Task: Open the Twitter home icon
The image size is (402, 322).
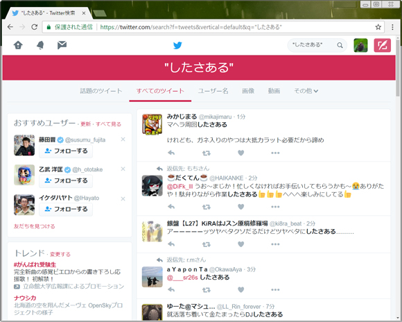Action: (18, 45)
